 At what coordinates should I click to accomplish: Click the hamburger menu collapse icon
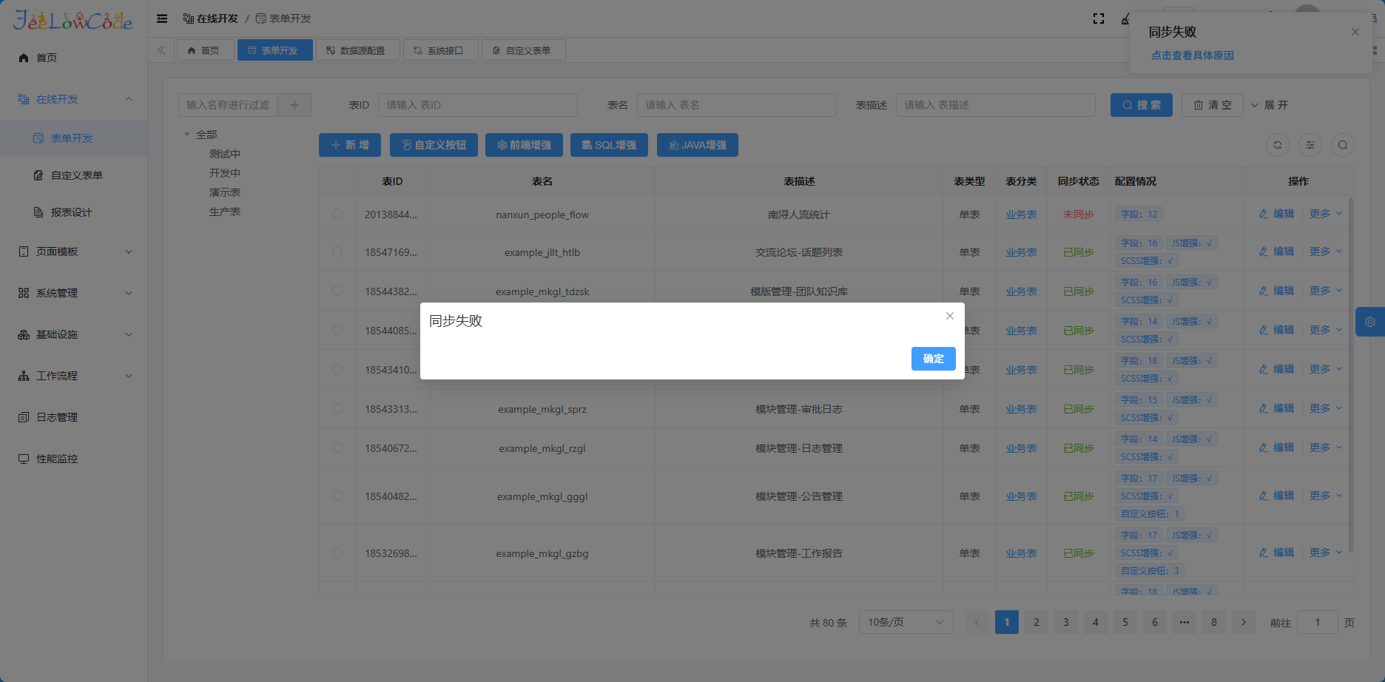(162, 18)
